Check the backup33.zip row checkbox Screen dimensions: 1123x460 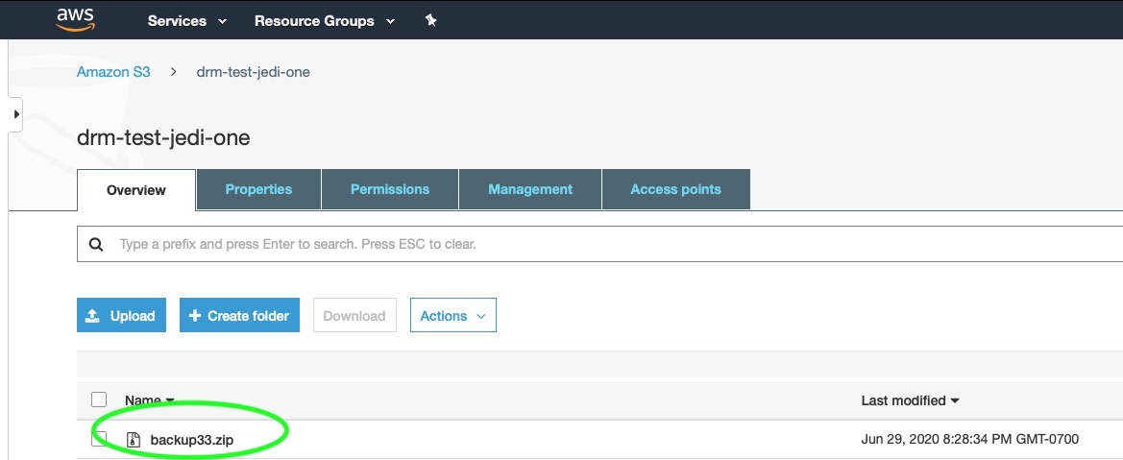(x=99, y=439)
